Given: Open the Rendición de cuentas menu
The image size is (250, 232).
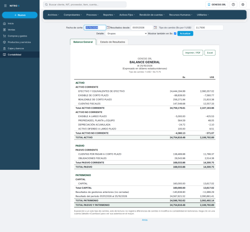Looking at the screenshot, I should (152, 15).
